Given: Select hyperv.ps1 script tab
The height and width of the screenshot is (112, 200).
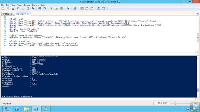Looking at the screenshot, I should [21, 14].
